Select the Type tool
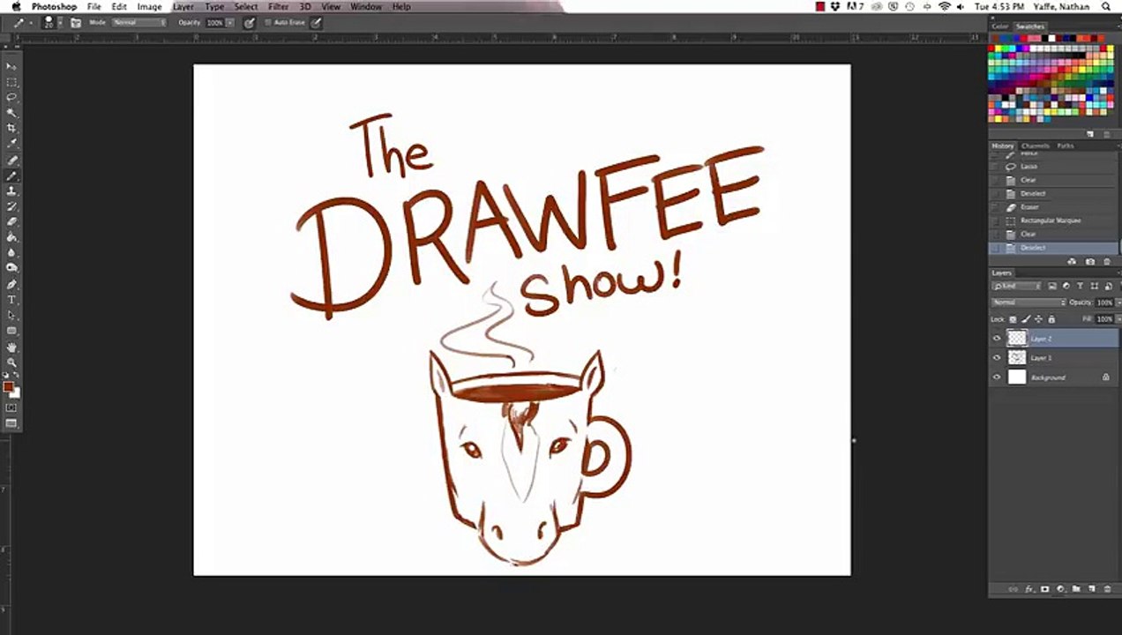The height and width of the screenshot is (635, 1122). point(11,300)
